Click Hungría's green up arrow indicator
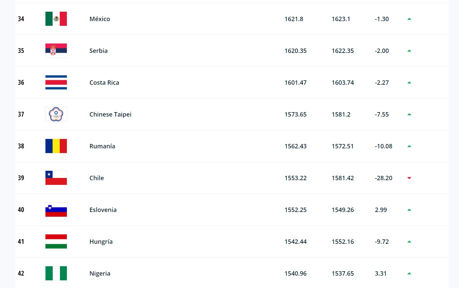Image resolution: width=459 pixels, height=288 pixels. pyautogui.click(x=409, y=241)
